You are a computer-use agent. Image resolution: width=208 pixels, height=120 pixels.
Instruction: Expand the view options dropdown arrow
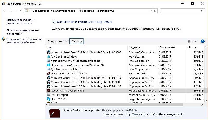[196, 41]
